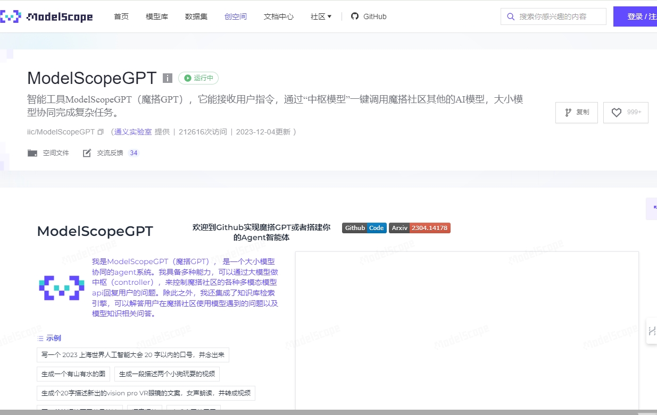The image size is (657, 415).
Task: Click the floating widget at right edge
Action: [652, 331]
